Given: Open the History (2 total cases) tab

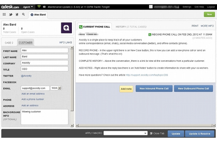Looking at the screenshot, I should 131,27.
